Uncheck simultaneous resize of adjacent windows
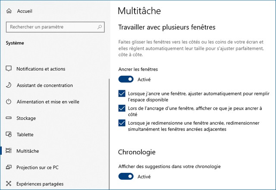Viewport: 276px width, 190px height. 122,123
